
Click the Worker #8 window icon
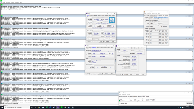pos(2,94)
